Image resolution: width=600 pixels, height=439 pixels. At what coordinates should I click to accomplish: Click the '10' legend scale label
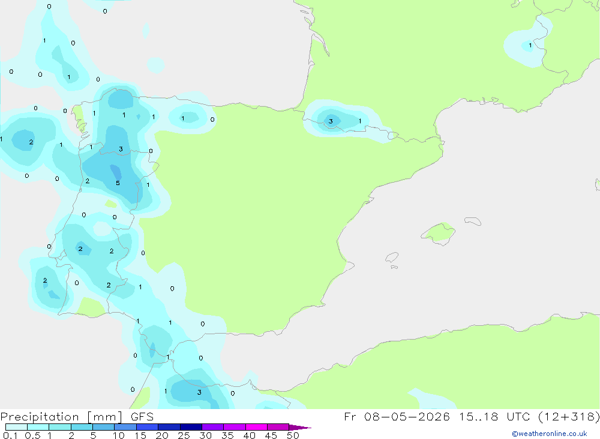coord(119,435)
